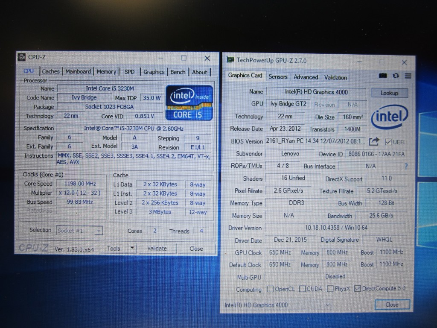Image resolution: width=437 pixels, height=328 pixels.
Task: Toggle the OpenCL checkbox
Action: 270,289
